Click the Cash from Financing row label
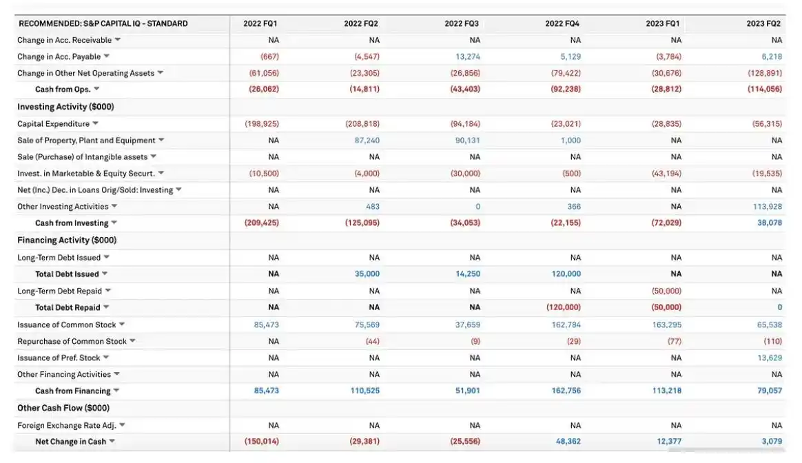This screenshot has width=802, height=463. tap(72, 391)
